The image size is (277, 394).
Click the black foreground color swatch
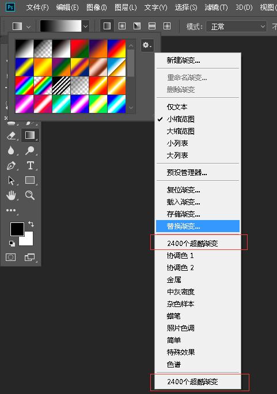tap(17, 229)
